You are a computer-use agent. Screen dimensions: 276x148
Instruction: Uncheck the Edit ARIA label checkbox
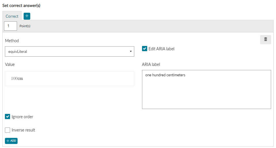(x=145, y=49)
